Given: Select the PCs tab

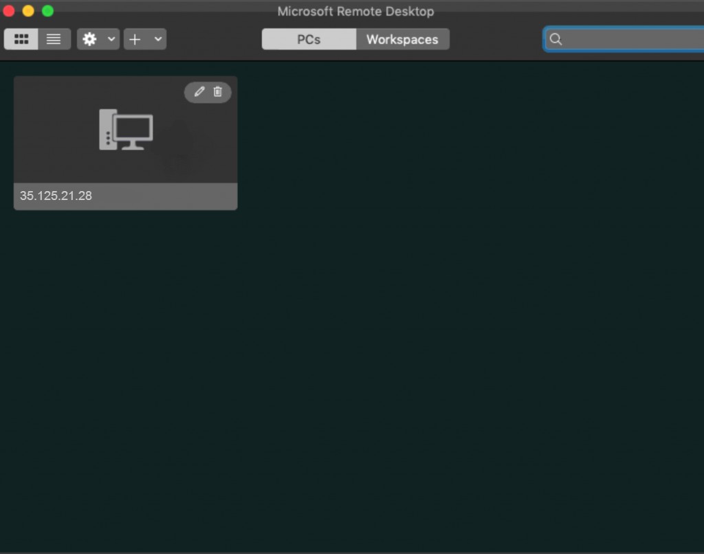Looking at the screenshot, I should click(x=309, y=39).
